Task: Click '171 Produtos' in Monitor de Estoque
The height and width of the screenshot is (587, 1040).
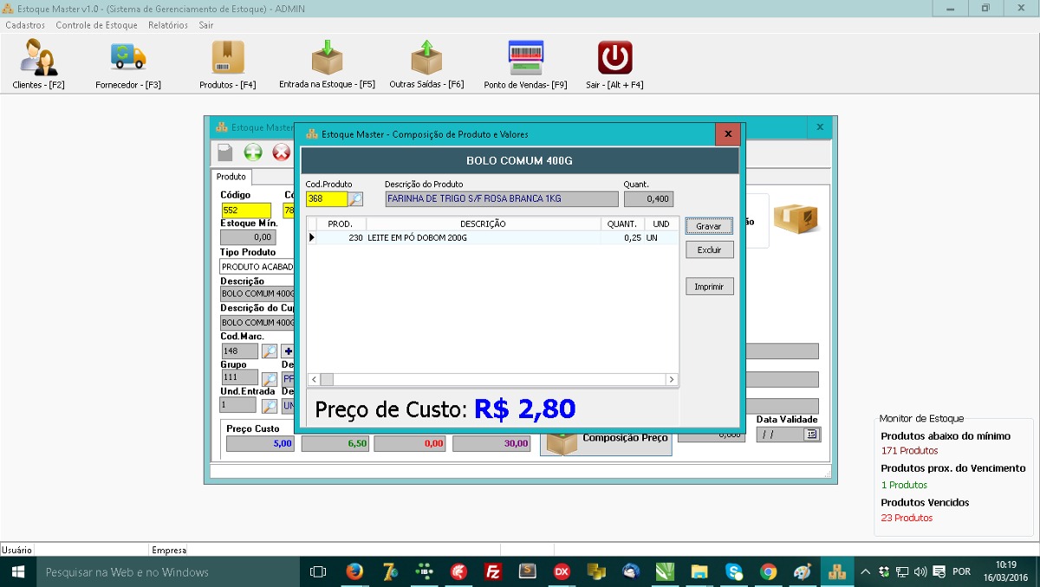Action: [909, 451]
